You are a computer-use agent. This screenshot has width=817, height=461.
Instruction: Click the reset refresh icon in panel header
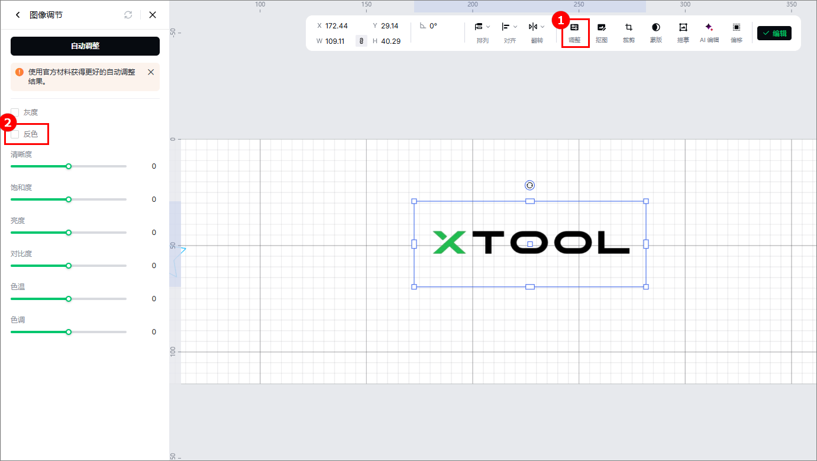(x=128, y=15)
